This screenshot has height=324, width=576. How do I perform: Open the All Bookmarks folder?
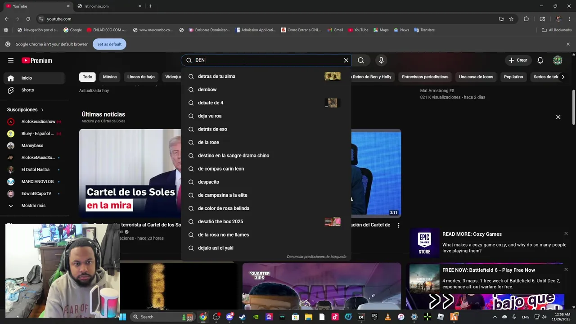[x=557, y=30]
